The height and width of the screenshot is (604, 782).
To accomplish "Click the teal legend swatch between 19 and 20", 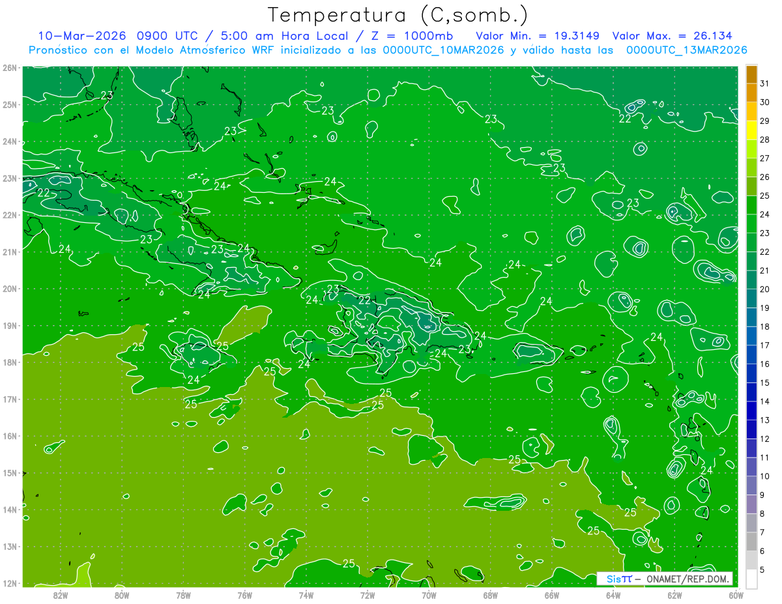I will click(x=751, y=298).
